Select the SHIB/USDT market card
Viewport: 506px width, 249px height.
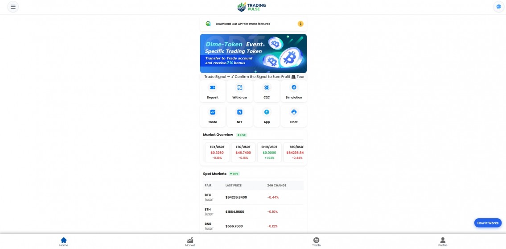269,153
